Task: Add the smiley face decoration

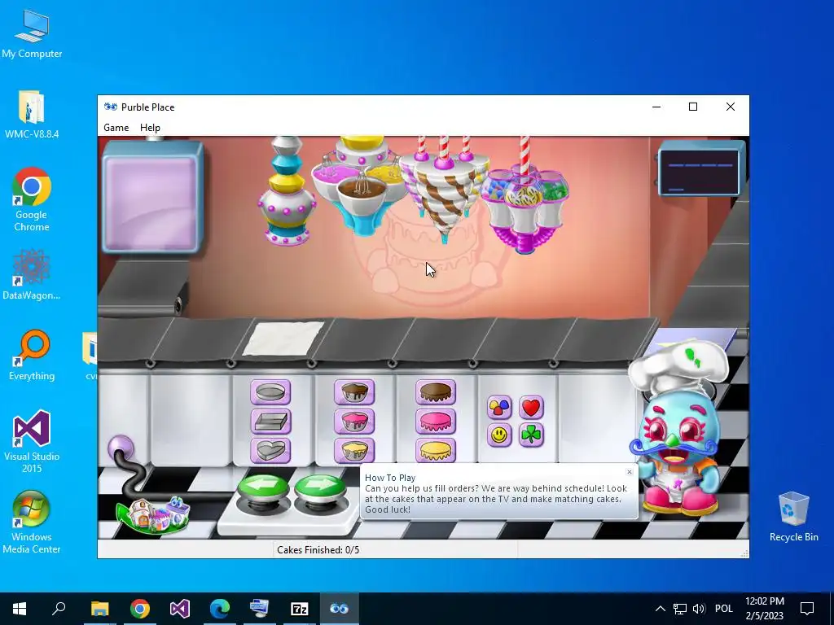Action: [499, 435]
